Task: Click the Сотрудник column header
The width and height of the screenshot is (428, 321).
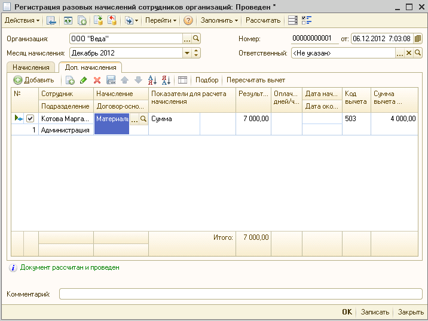Action: (66, 94)
